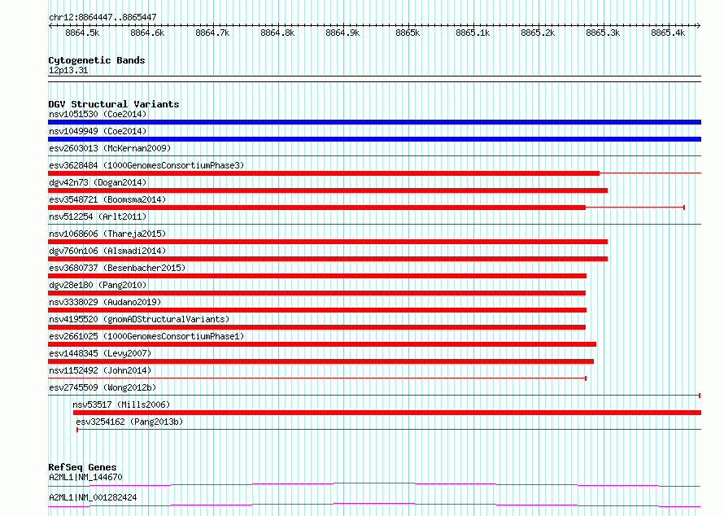Click the 8864.8k ruler tick label

click(277, 33)
